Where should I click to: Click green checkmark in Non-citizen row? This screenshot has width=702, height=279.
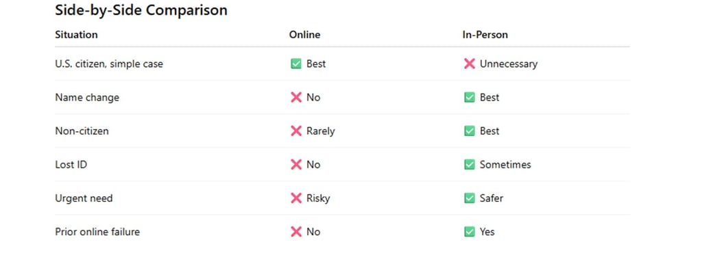(x=470, y=131)
